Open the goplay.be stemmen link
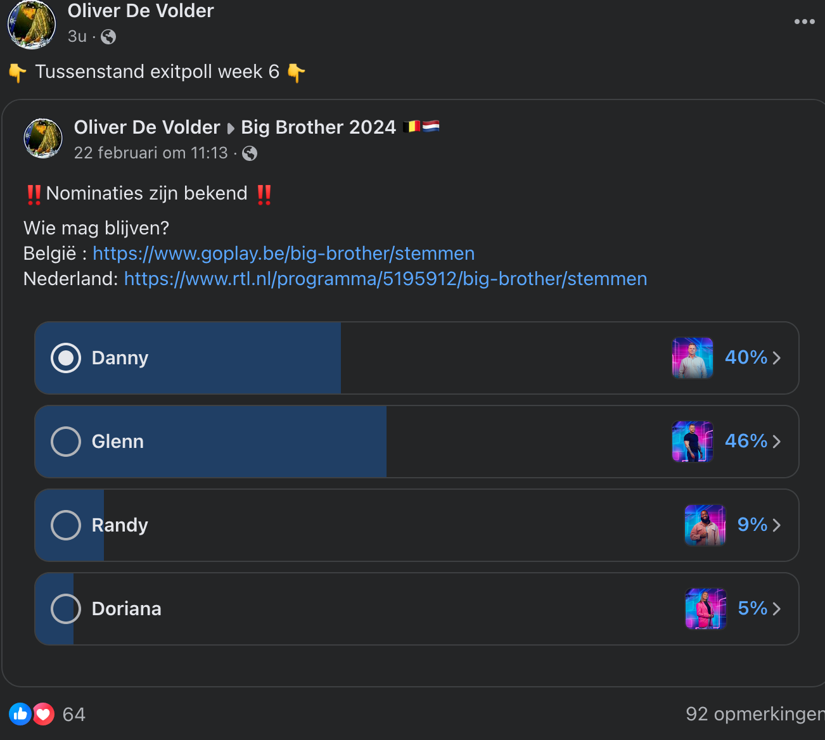This screenshot has height=740, width=825. (x=283, y=253)
